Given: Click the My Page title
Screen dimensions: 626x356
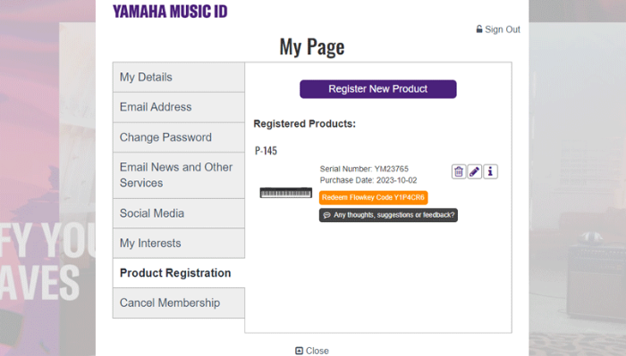Looking at the screenshot, I should coord(312,47).
